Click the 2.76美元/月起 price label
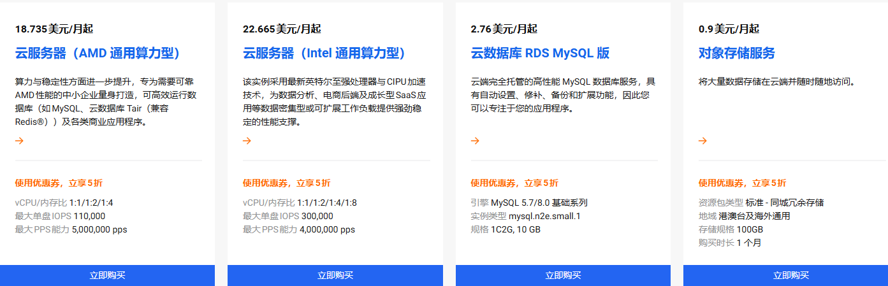Screen dimensions: 888x286 click(504, 29)
